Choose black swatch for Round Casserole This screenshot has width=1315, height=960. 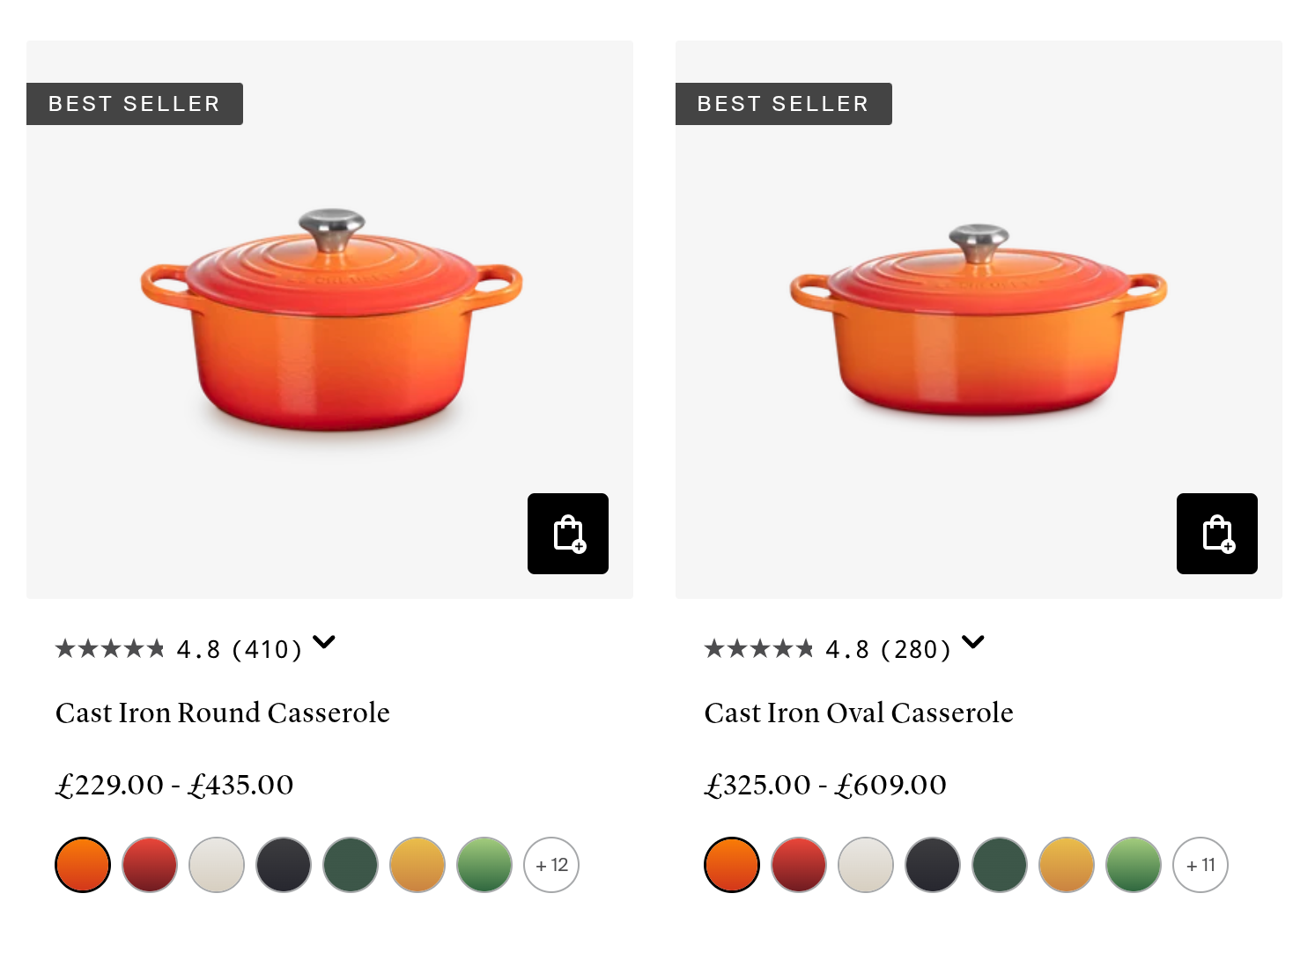pyautogui.click(x=284, y=865)
